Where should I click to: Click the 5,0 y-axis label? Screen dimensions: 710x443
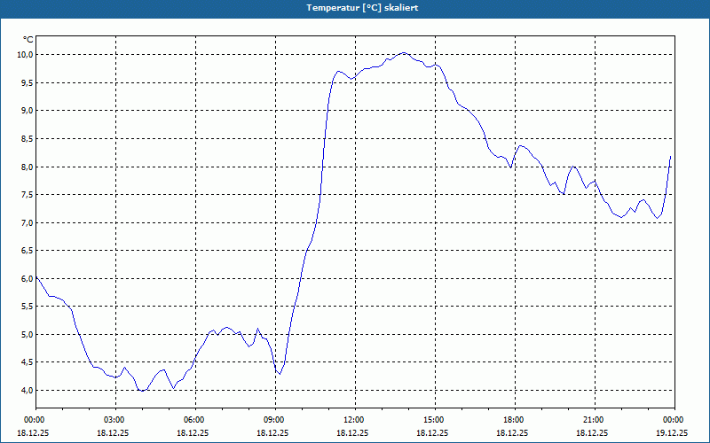pyautogui.click(x=28, y=335)
